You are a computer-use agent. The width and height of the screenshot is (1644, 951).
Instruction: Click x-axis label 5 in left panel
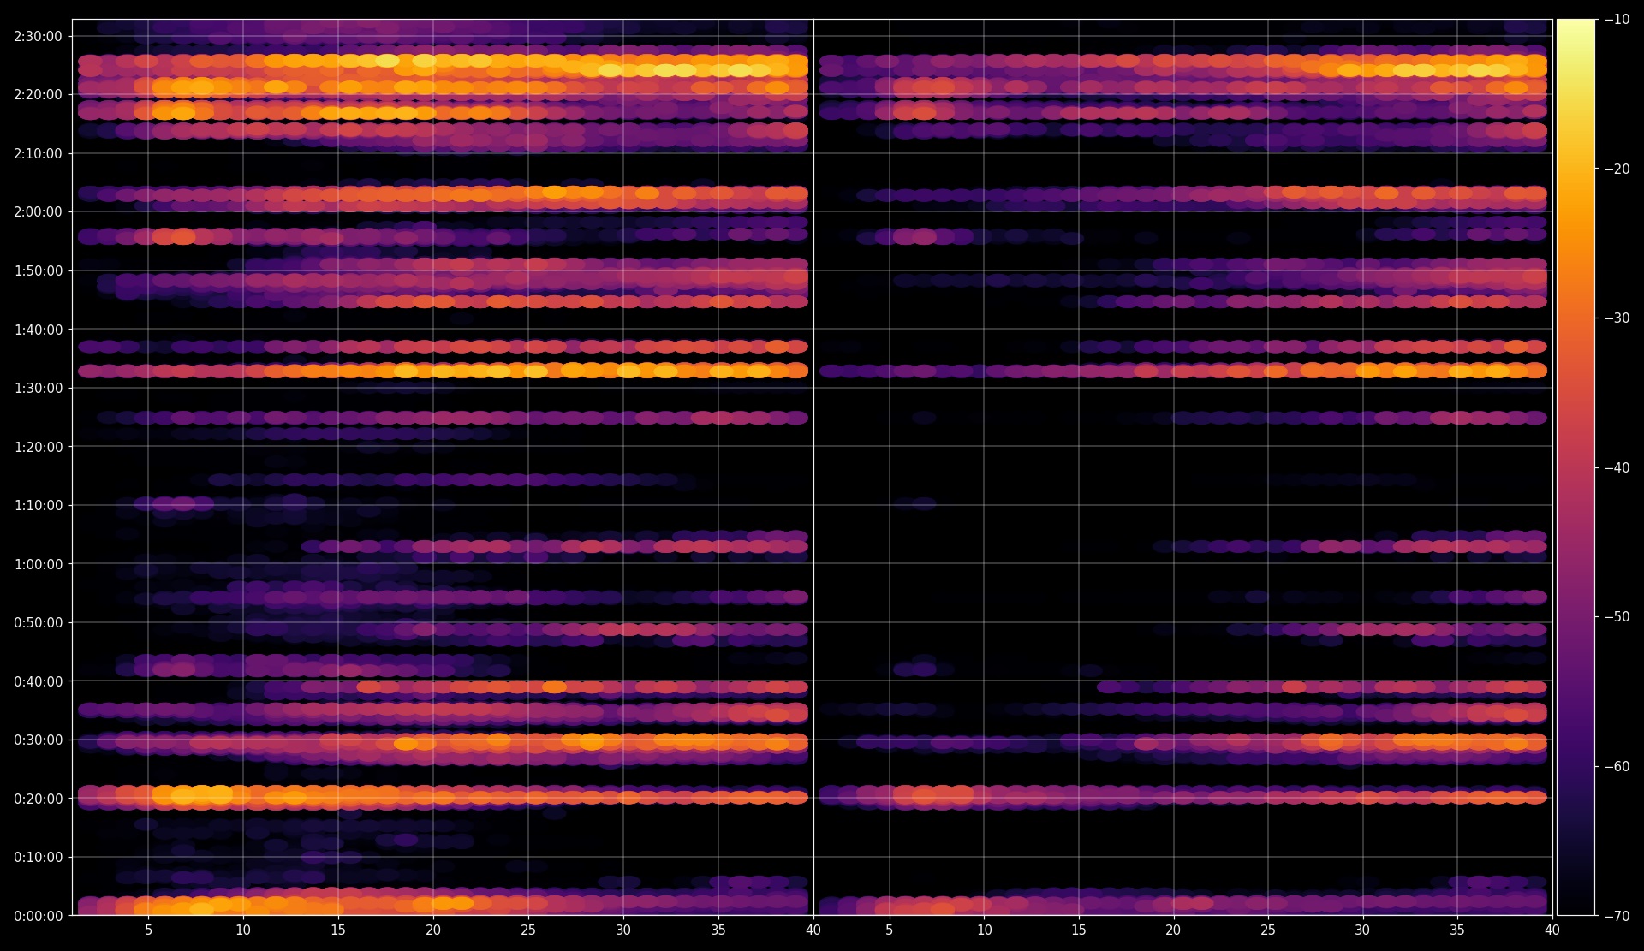(x=148, y=930)
